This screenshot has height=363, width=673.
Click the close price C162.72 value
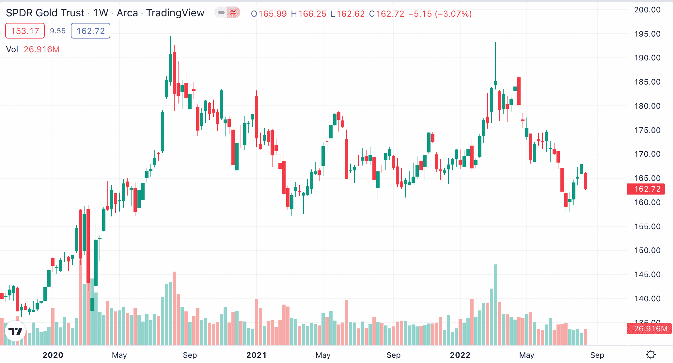386,14
